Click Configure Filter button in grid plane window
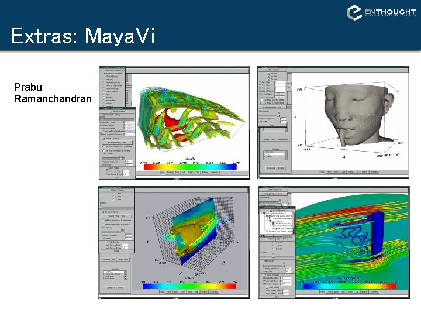Image resolution: width=421 pixels, height=316 pixels. [x=108, y=259]
